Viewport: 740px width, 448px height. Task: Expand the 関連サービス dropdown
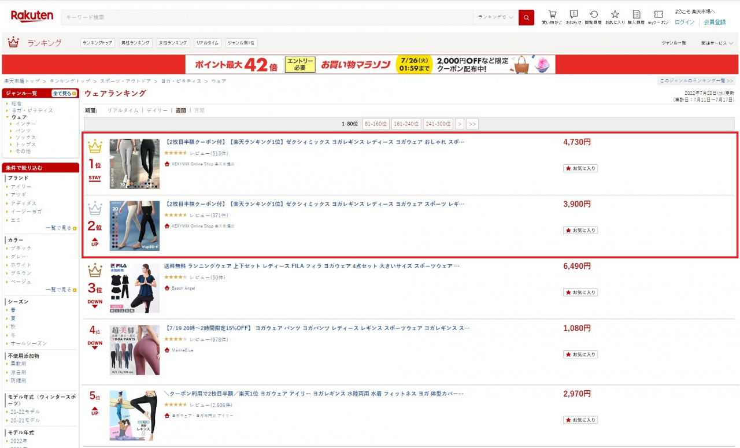pyautogui.click(x=717, y=43)
